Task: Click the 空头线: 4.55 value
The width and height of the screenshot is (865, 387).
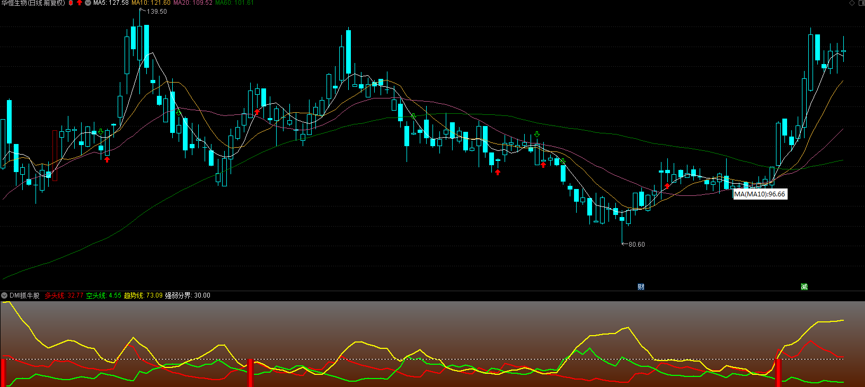Action: (x=104, y=295)
